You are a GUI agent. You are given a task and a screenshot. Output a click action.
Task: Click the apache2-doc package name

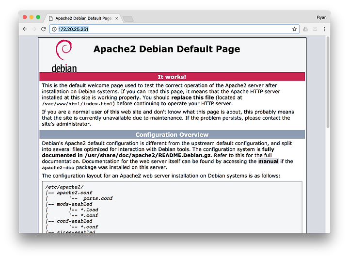click(58, 167)
